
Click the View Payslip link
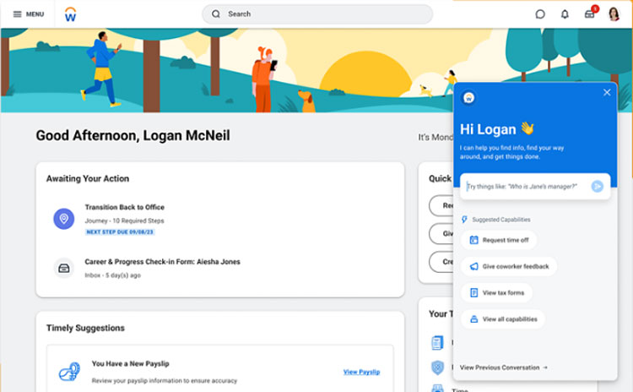pos(361,372)
